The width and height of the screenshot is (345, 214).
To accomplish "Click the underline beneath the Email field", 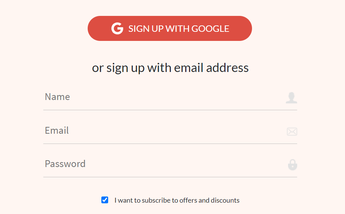I will (x=170, y=144).
